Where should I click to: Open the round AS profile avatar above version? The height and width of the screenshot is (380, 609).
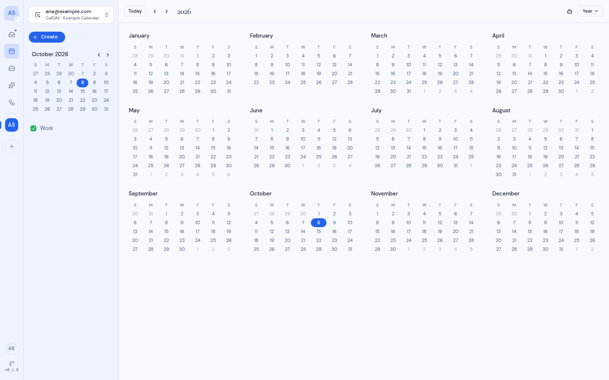[12, 348]
